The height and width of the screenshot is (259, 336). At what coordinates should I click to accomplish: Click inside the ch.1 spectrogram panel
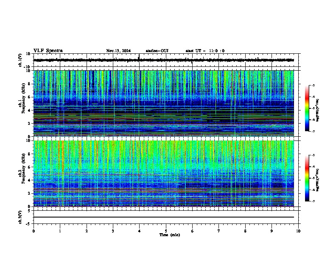coord(164,103)
